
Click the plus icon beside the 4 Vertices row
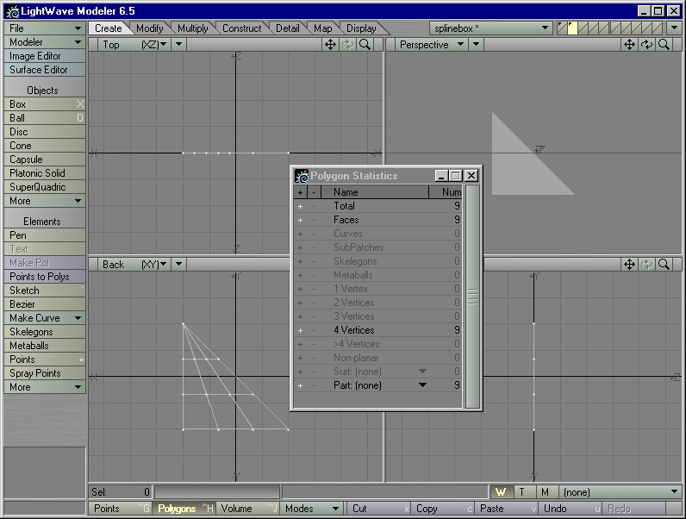[x=300, y=330]
